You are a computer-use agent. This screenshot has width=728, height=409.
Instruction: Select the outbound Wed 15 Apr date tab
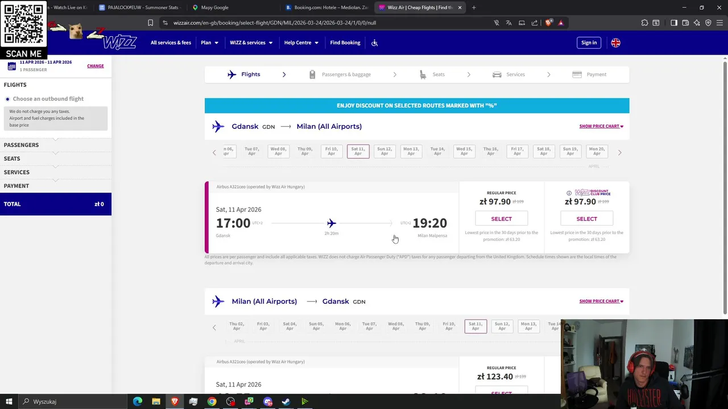(464, 151)
